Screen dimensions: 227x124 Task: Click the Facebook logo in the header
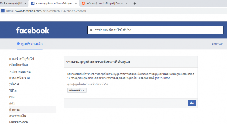pos(33,31)
